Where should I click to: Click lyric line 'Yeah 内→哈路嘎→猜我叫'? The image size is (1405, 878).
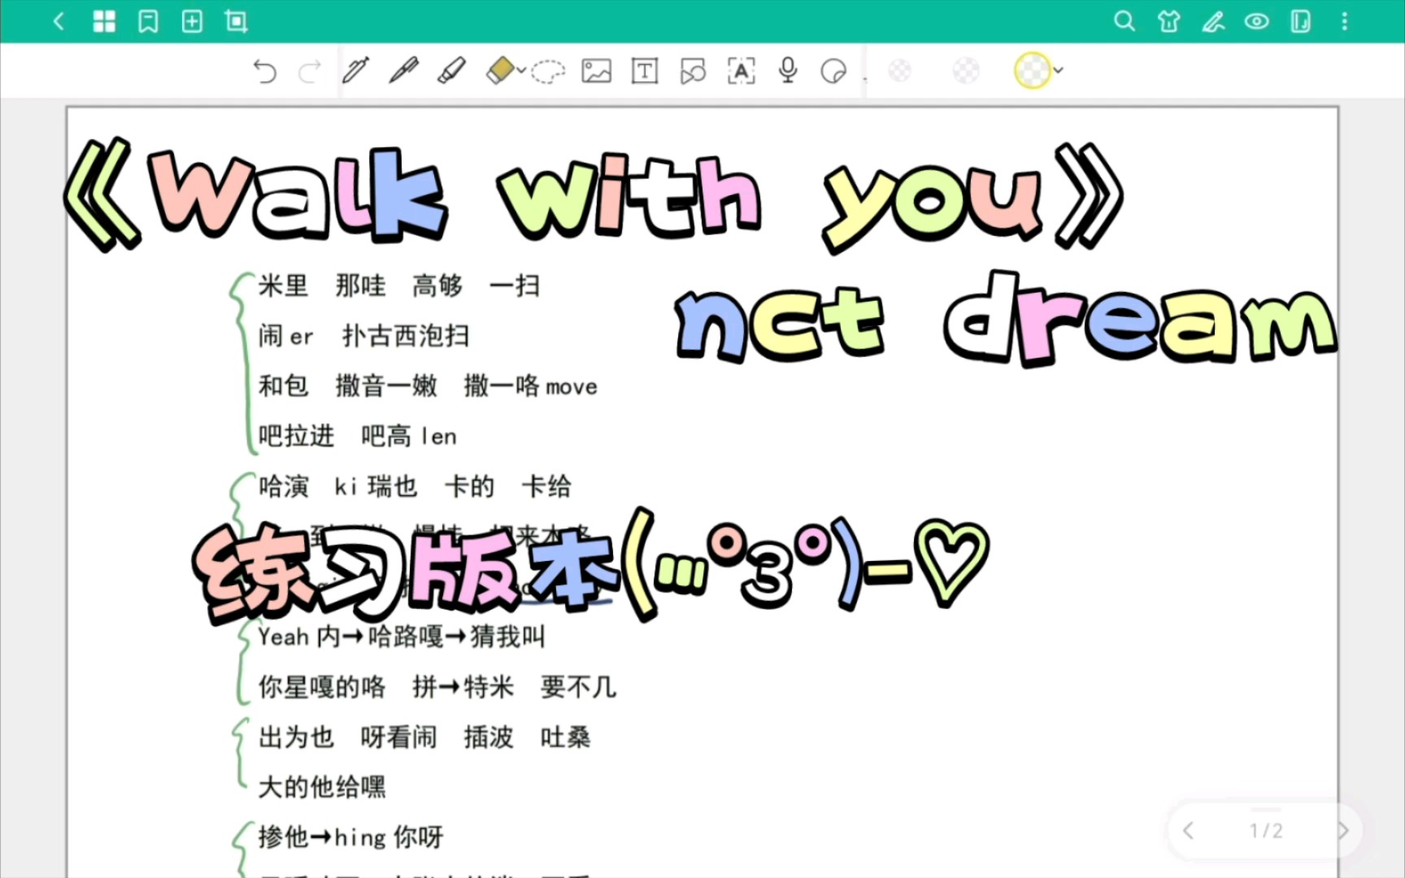[402, 637]
